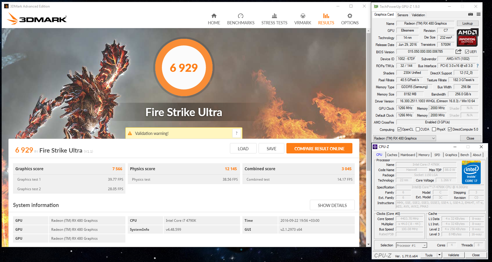Toggle the PhysX checkbox
Viewport: 492px width, 262px height.
pyautogui.click(x=434, y=129)
